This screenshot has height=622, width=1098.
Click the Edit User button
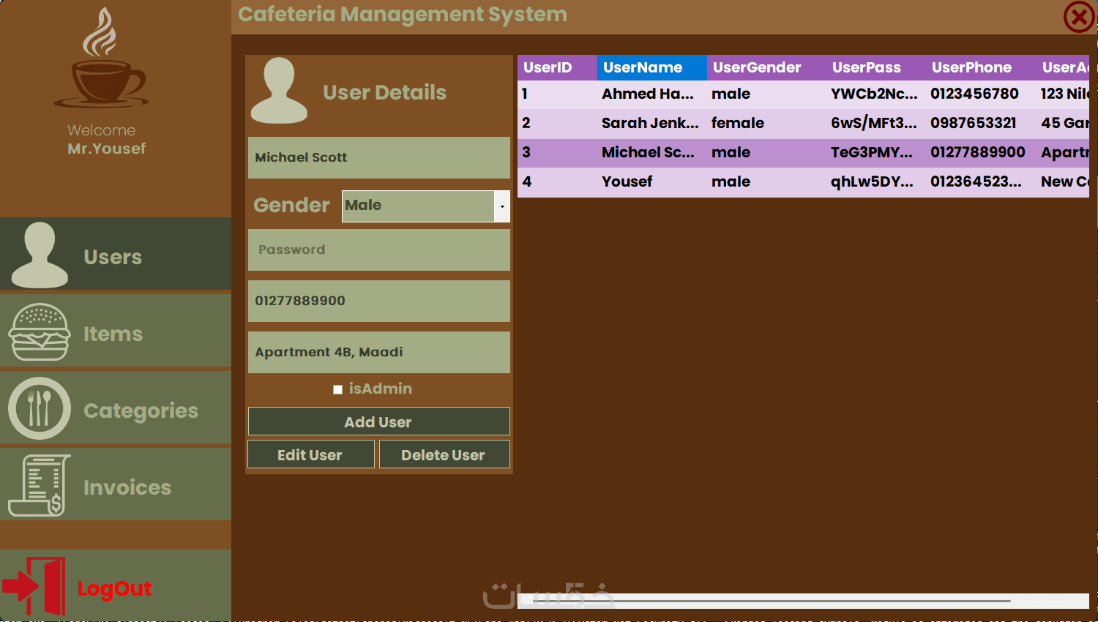pyautogui.click(x=311, y=454)
